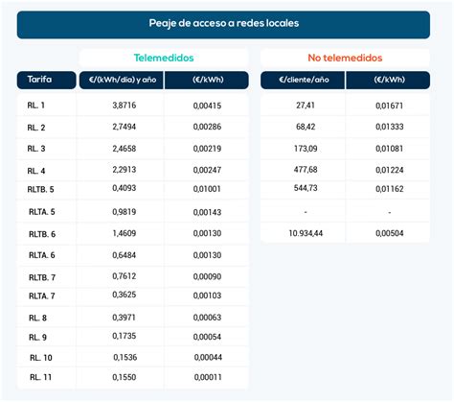Image resolution: width=454 pixels, height=402 pixels.
Task: Click the value '0,3625'
Action: tap(125, 295)
